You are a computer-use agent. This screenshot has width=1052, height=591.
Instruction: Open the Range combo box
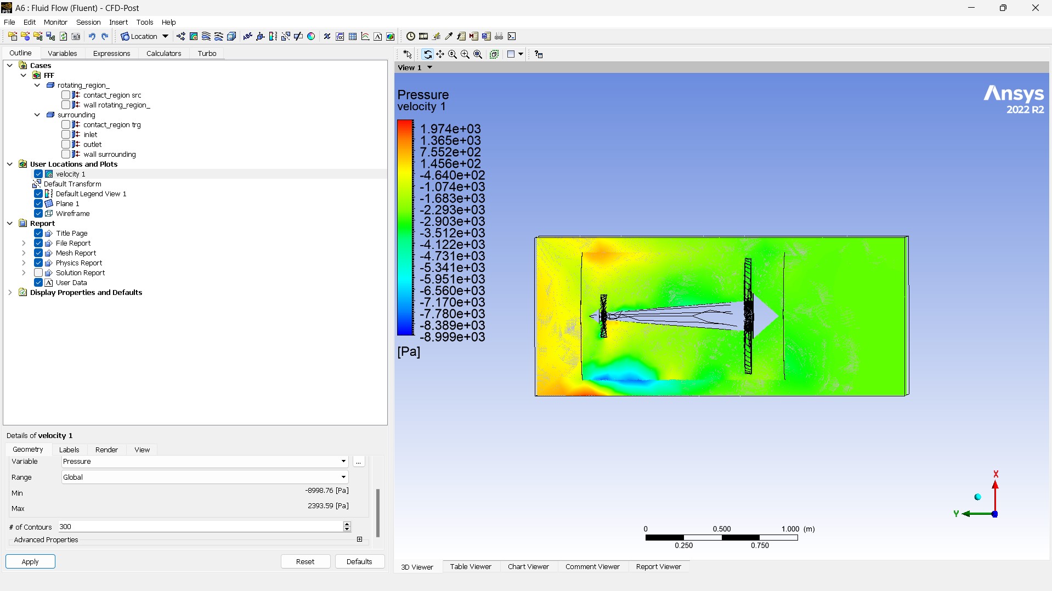tap(205, 477)
